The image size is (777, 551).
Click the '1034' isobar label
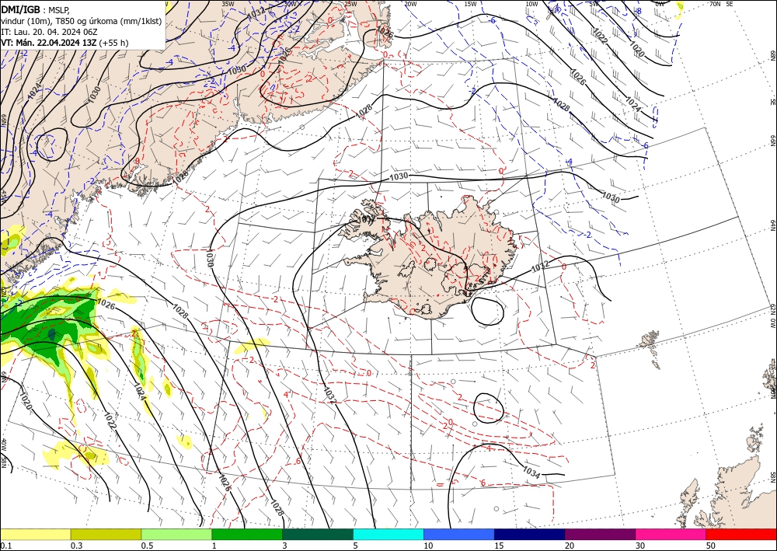coord(531,473)
